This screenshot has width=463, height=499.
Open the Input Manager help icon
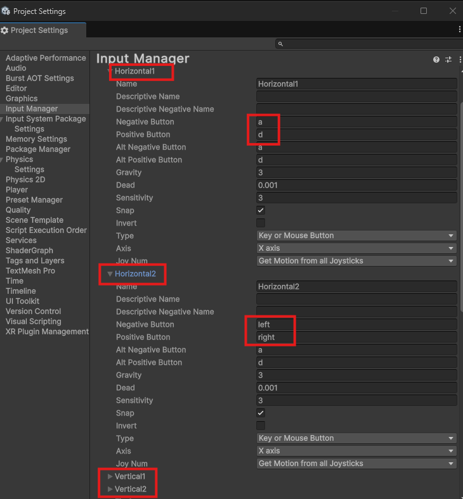436,60
